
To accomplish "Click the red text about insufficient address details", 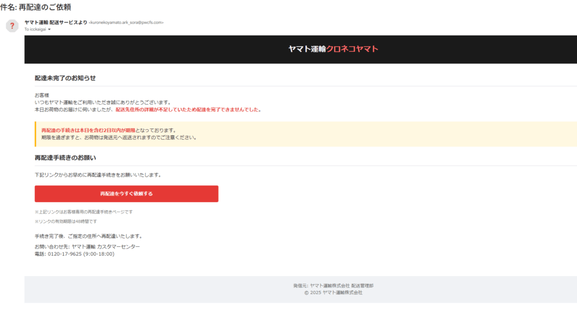I will [x=188, y=110].
